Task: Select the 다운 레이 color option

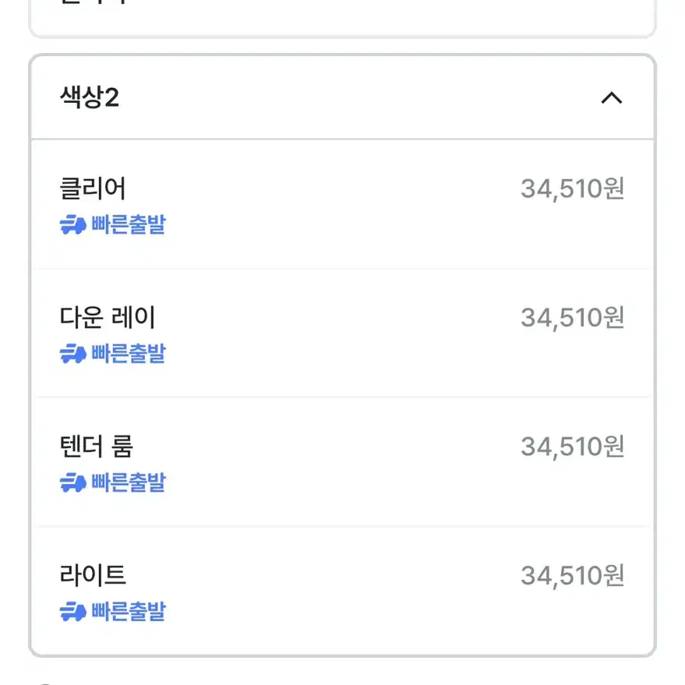Action: 343,334
